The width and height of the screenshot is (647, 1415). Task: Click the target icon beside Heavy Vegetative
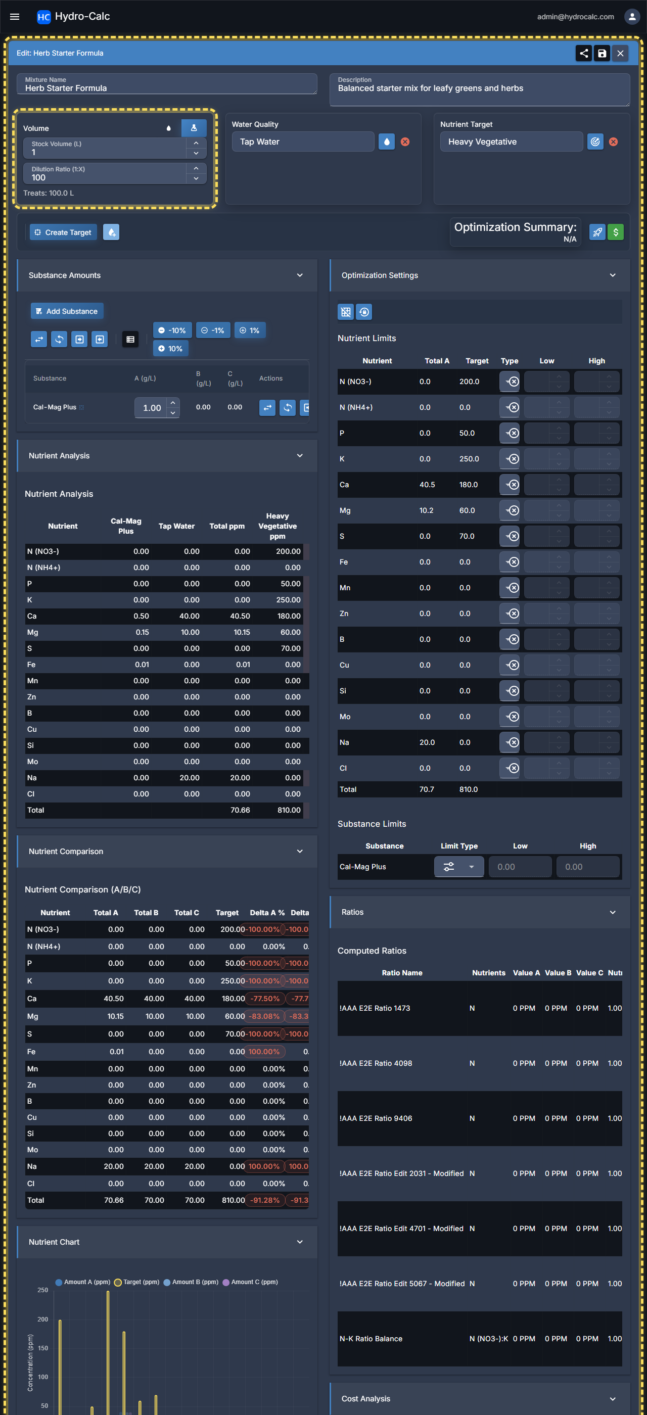click(595, 141)
